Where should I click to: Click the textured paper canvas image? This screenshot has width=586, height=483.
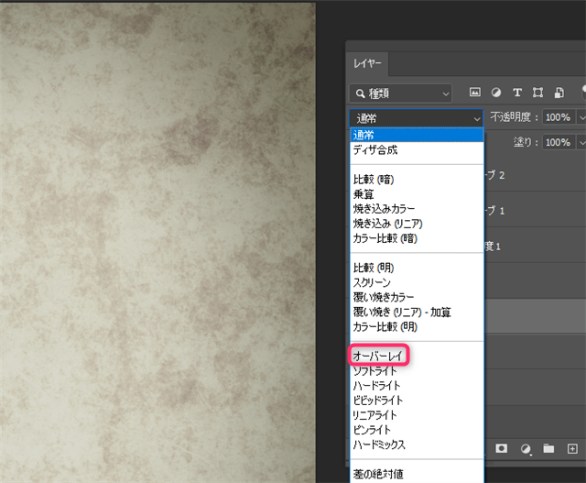[157, 243]
